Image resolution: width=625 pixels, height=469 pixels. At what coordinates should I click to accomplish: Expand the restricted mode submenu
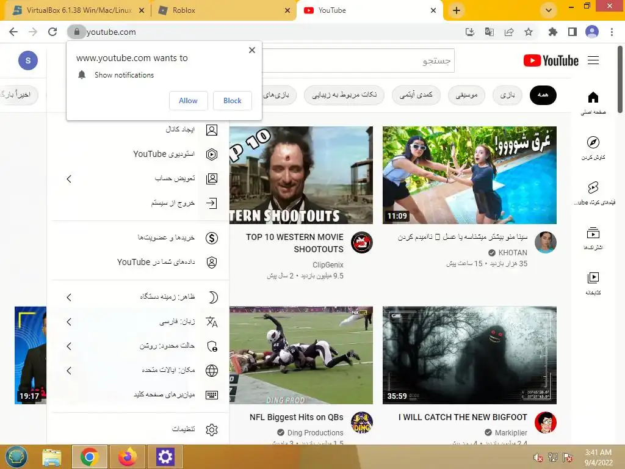pyautogui.click(x=69, y=346)
